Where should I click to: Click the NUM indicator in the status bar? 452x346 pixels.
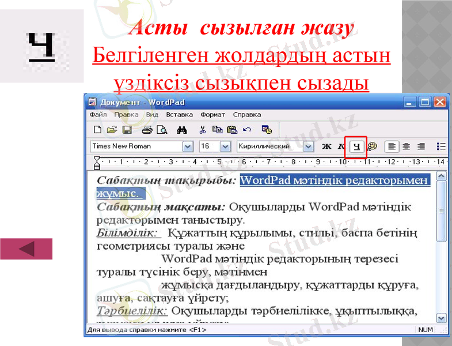tap(426, 330)
